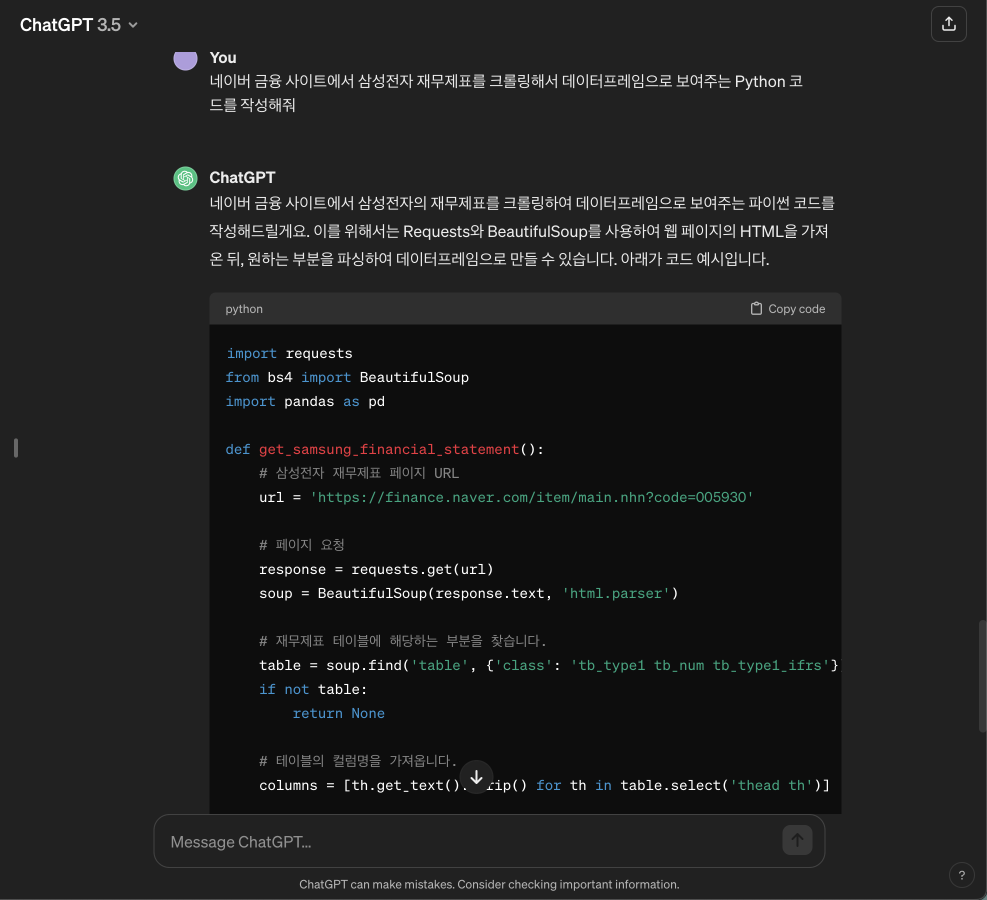Click the ChatGPT logo avatar
This screenshot has height=900, width=987.
click(x=185, y=178)
